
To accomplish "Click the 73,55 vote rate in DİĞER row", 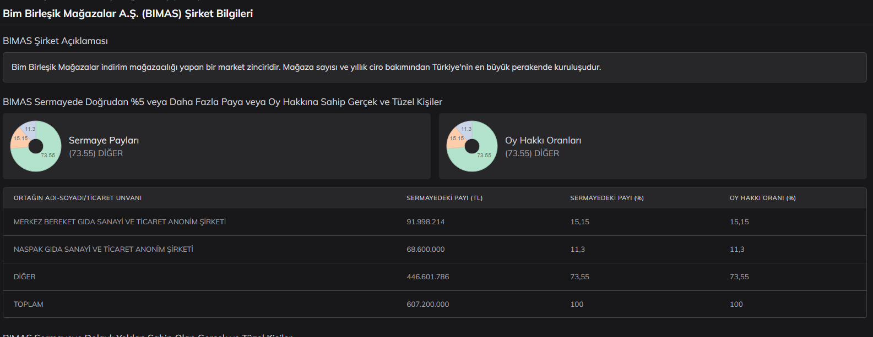I will click(x=739, y=277).
